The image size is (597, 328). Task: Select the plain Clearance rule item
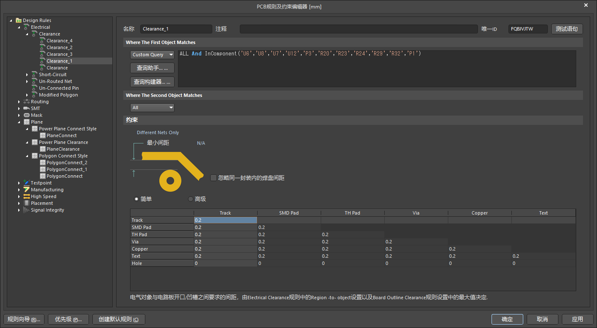(57, 68)
